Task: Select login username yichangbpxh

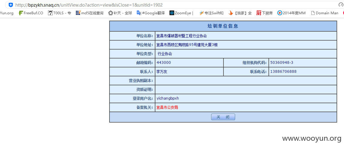Action: [x=168, y=98]
